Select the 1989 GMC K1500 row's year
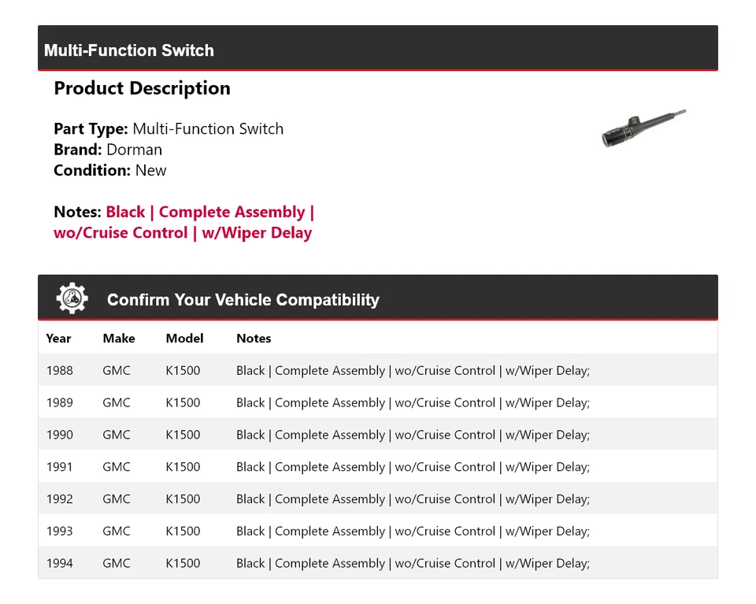 (59, 403)
